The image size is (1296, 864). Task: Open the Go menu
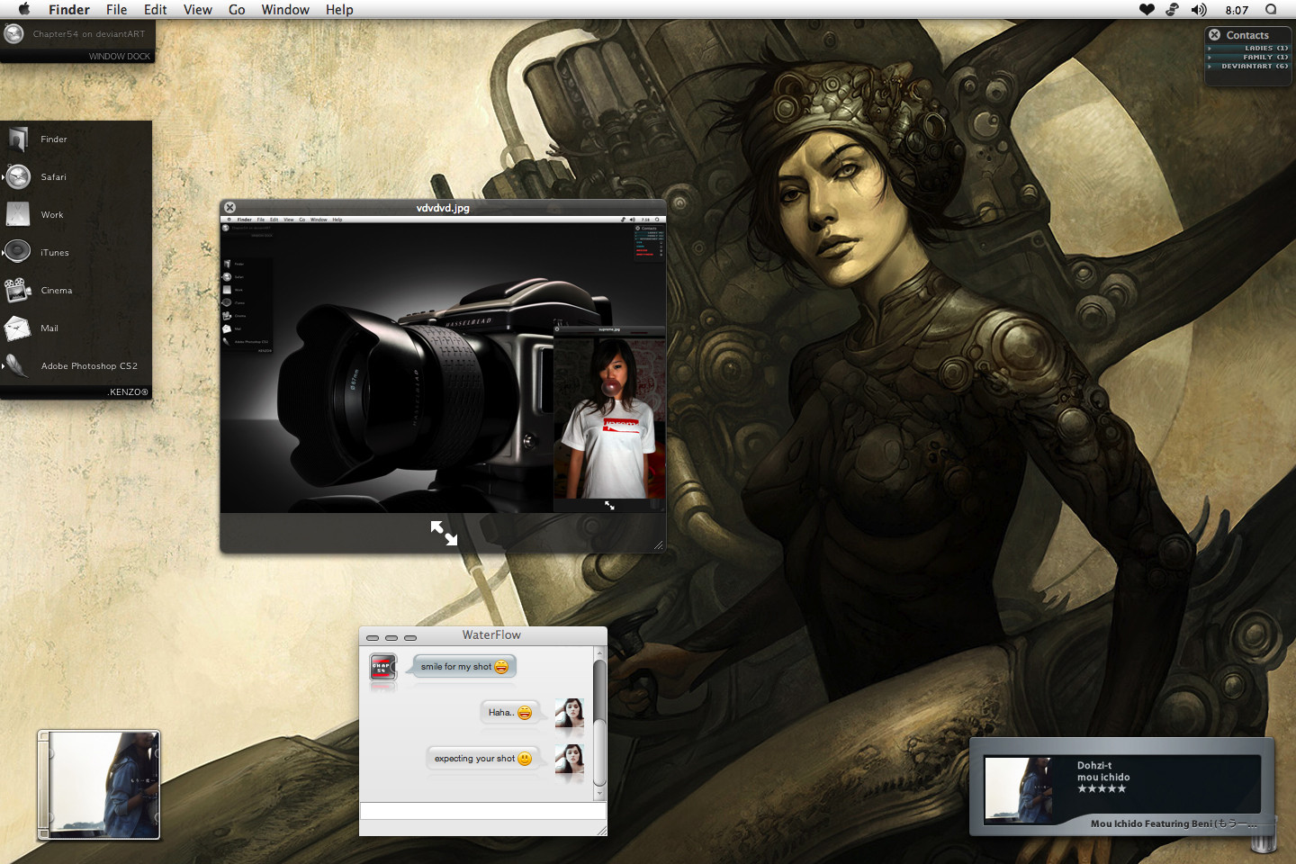point(237,9)
